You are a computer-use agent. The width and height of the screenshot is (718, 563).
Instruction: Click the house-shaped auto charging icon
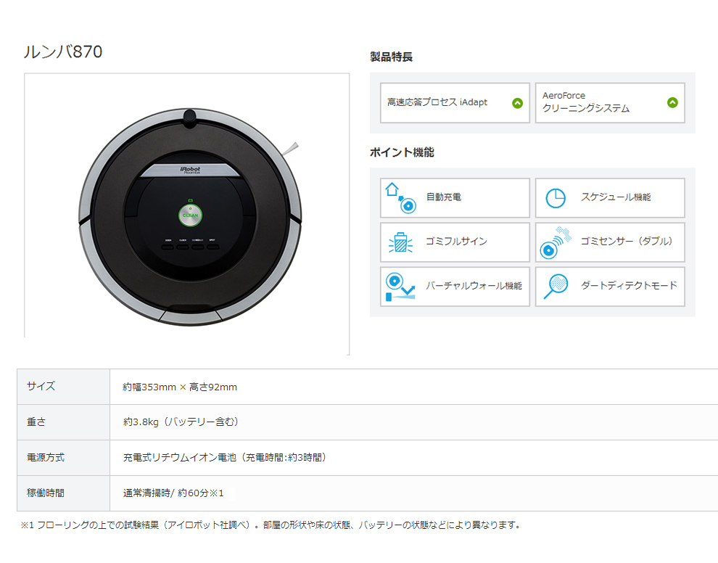pos(399,198)
